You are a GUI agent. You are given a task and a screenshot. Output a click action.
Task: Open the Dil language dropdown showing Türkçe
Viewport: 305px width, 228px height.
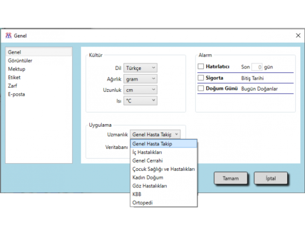[x=141, y=68]
